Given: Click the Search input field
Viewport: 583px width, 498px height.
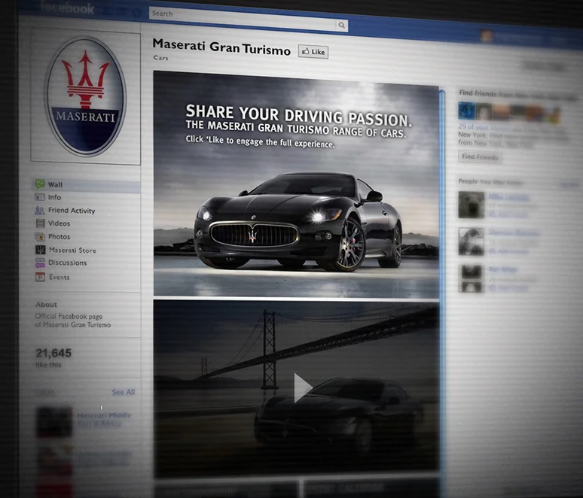Looking at the screenshot, I should pos(243,19).
